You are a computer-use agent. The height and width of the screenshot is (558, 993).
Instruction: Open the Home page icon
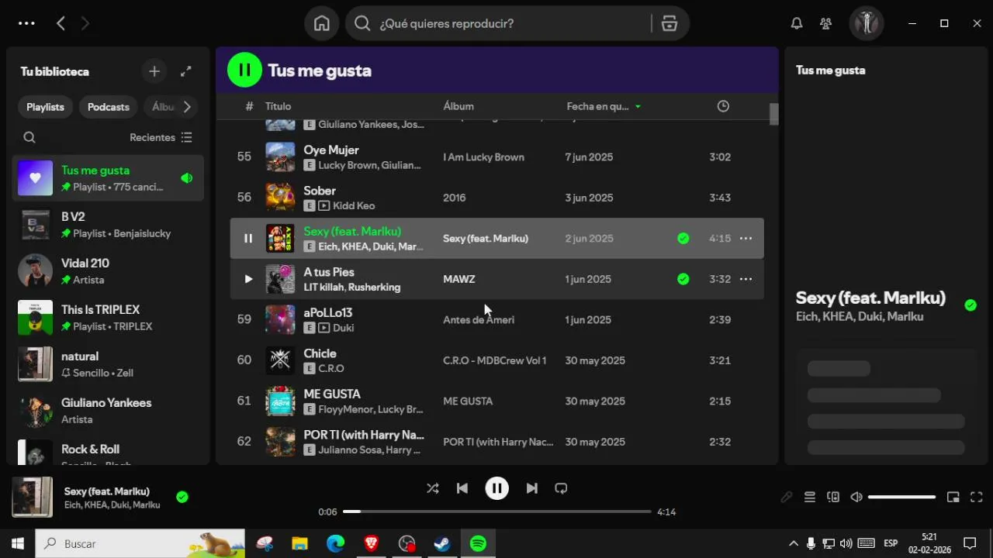point(322,23)
